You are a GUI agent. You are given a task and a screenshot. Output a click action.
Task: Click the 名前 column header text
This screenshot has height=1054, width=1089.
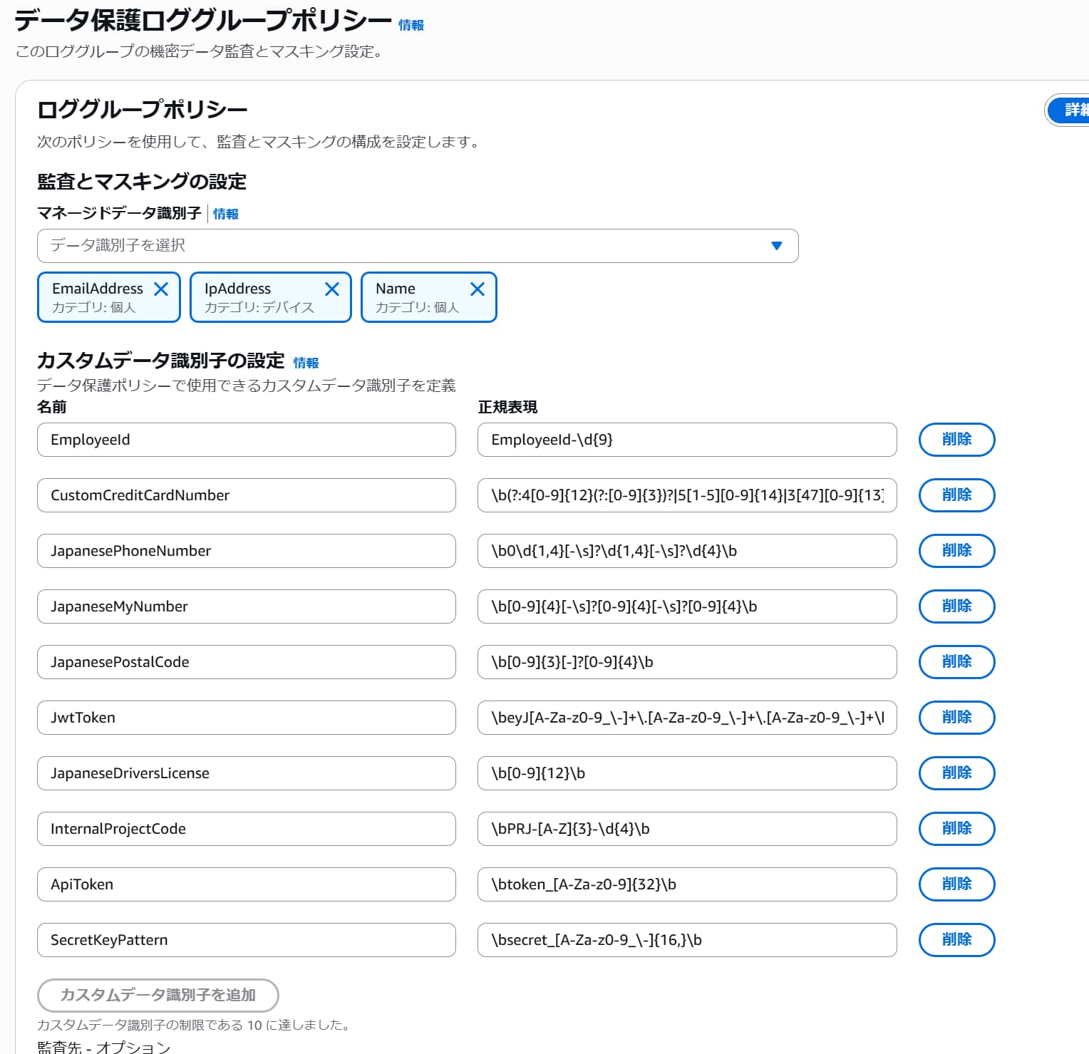[52, 407]
